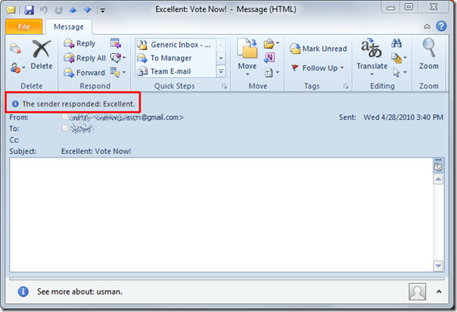Screen dimensions: 457x312
Task: Open the Move to folder dropdown
Action: click(247, 56)
